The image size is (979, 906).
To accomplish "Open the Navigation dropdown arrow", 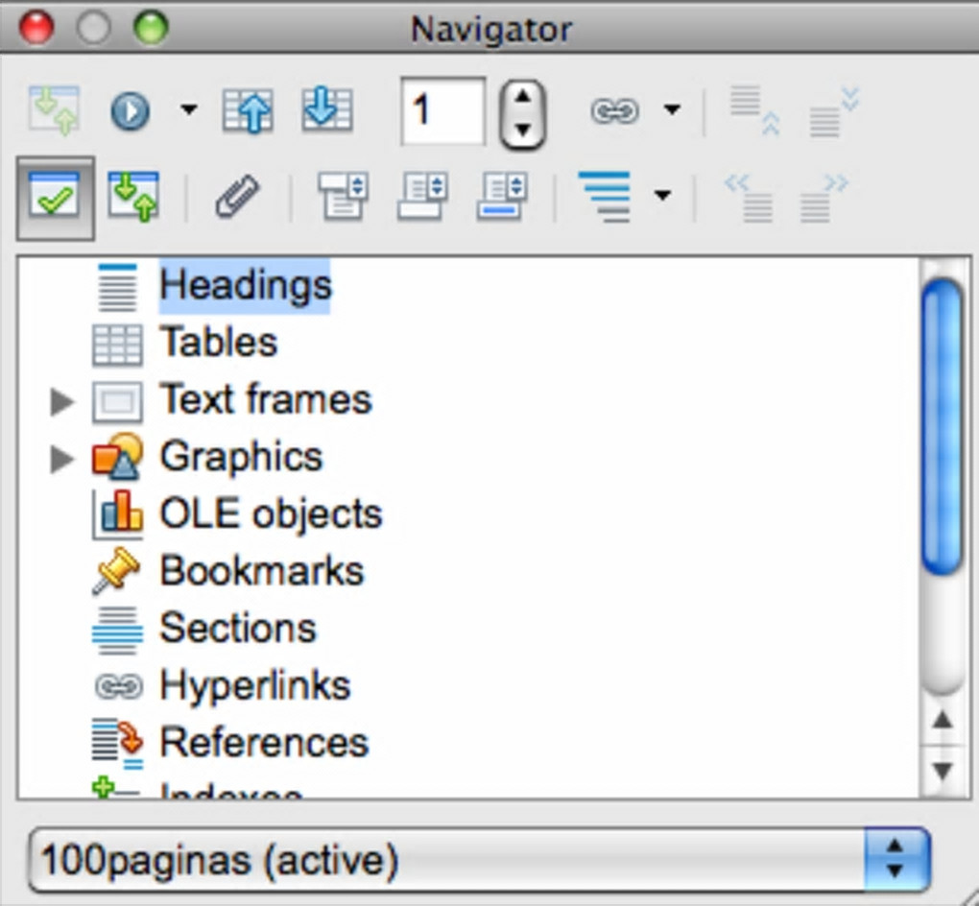I will [188, 110].
